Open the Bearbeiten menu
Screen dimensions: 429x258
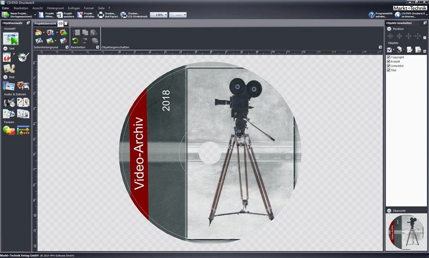21,8
